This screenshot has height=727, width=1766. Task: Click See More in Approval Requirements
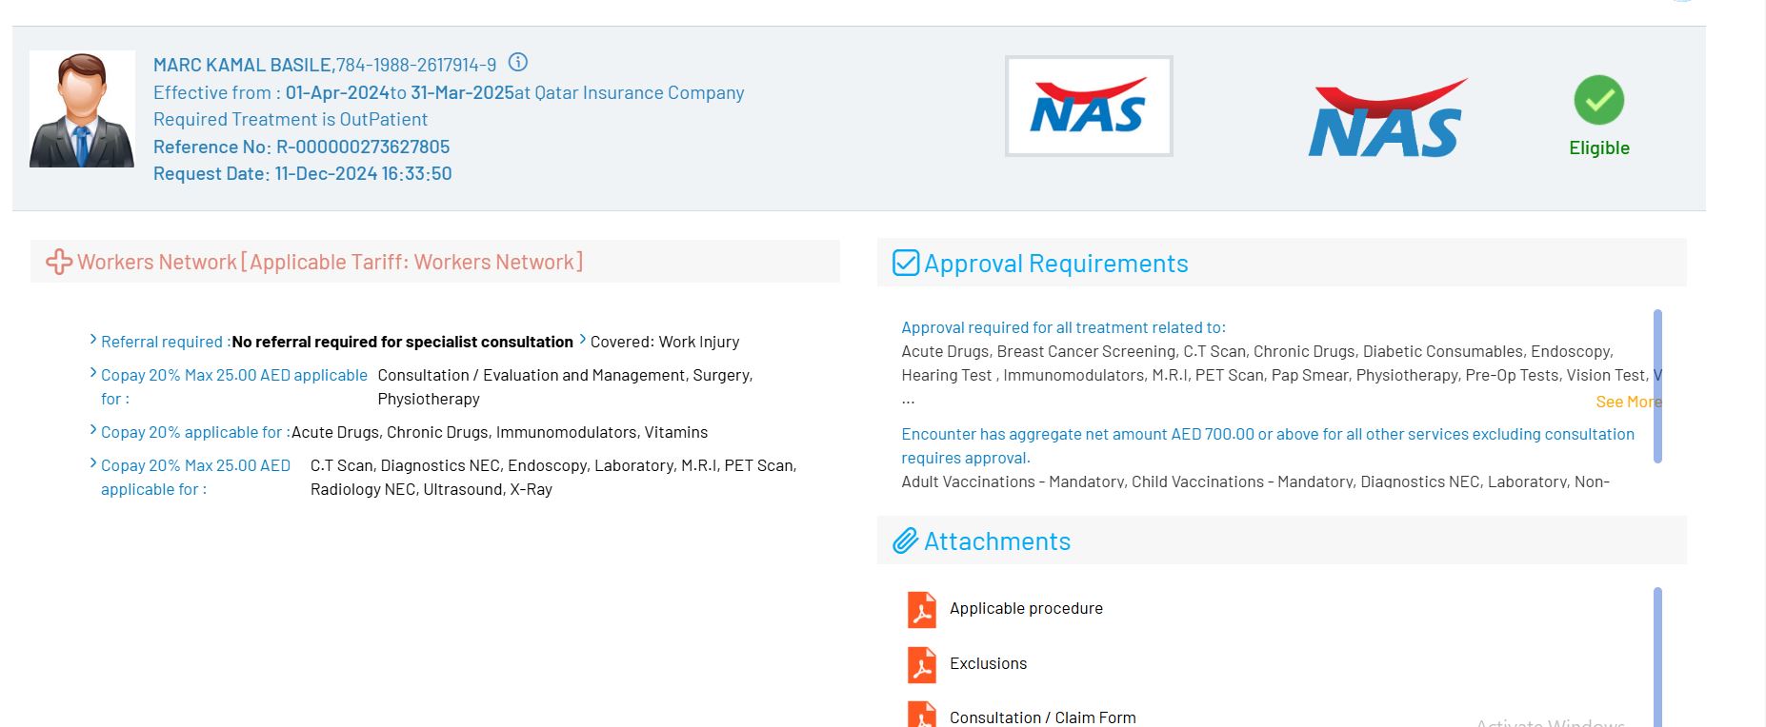(1627, 402)
